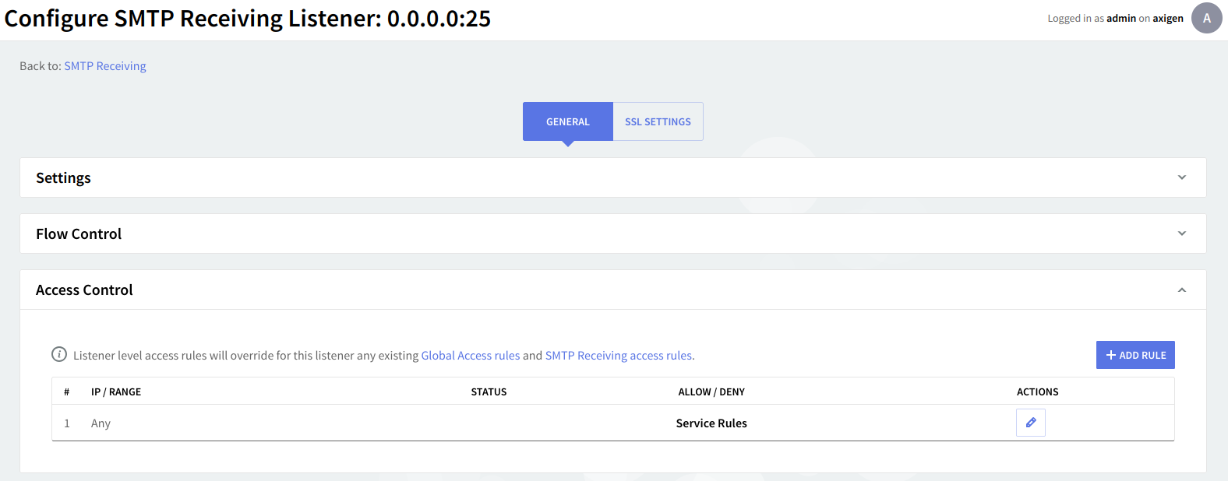This screenshot has height=481, width=1228.
Task: Expand Flow Control section using its chevron
Action: click(x=1181, y=233)
